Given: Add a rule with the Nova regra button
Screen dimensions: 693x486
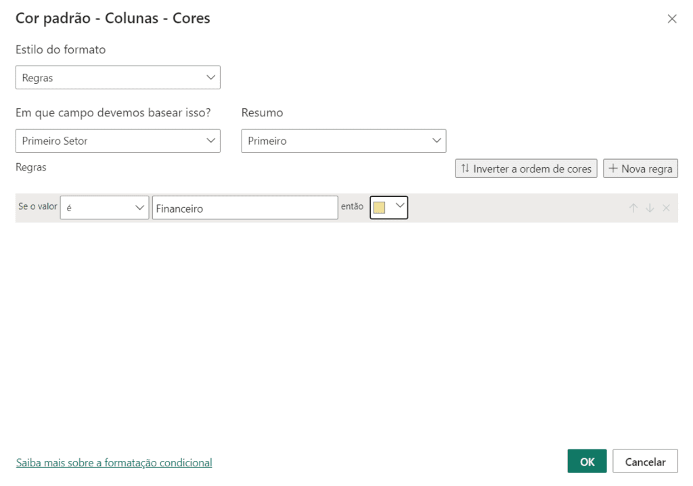Looking at the screenshot, I should (x=640, y=169).
